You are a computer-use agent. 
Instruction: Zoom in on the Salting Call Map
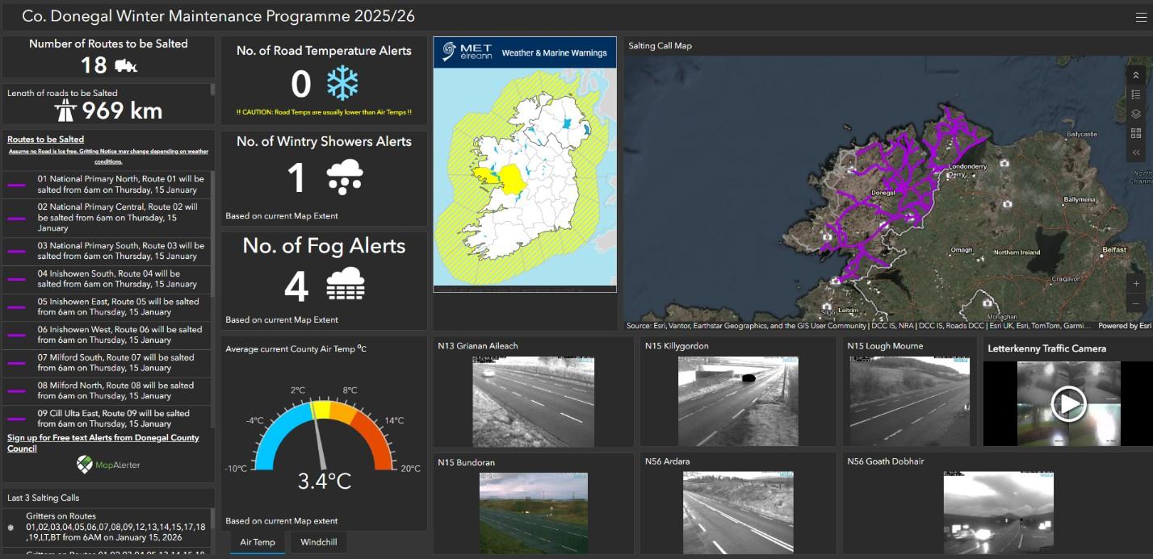1136,284
